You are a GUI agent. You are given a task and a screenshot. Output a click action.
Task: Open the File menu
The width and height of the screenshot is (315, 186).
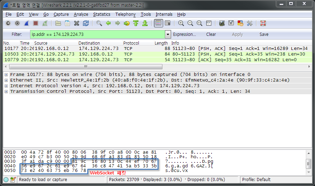[x=8, y=14]
